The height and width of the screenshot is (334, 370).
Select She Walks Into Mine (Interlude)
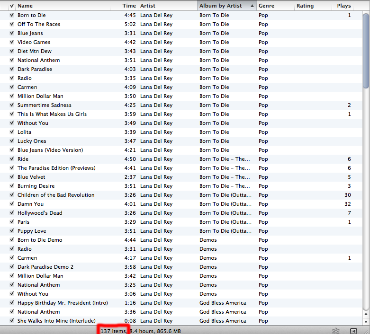tap(56, 321)
